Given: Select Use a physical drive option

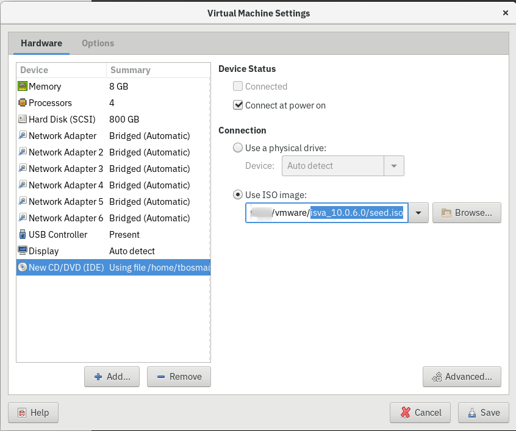Looking at the screenshot, I should (238, 147).
